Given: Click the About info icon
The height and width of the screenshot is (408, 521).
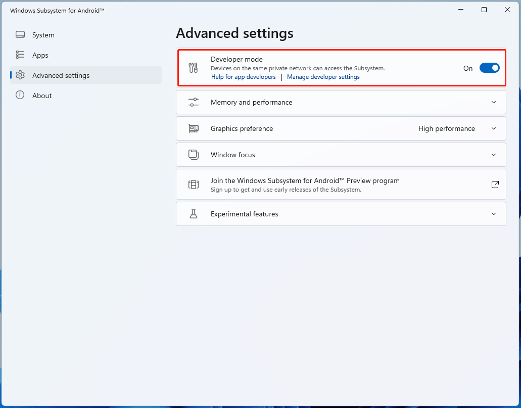Looking at the screenshot, I should point(20,95).
